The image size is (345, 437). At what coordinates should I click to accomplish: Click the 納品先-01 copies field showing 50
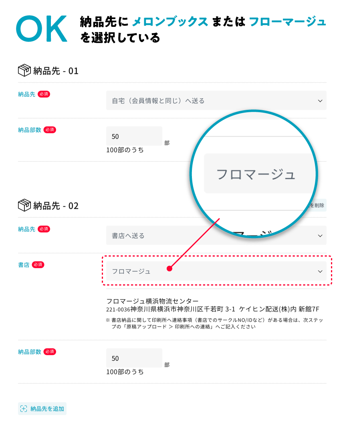click(x=134, y=136)
